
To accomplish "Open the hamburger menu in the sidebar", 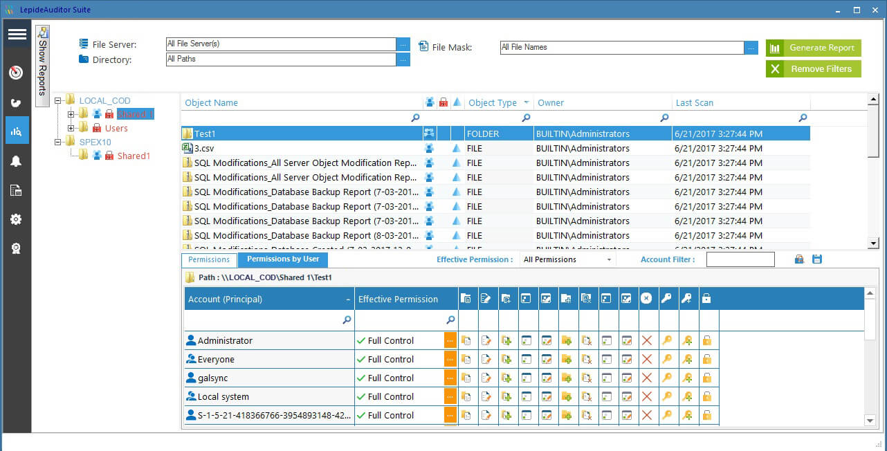I will point(17,35).
